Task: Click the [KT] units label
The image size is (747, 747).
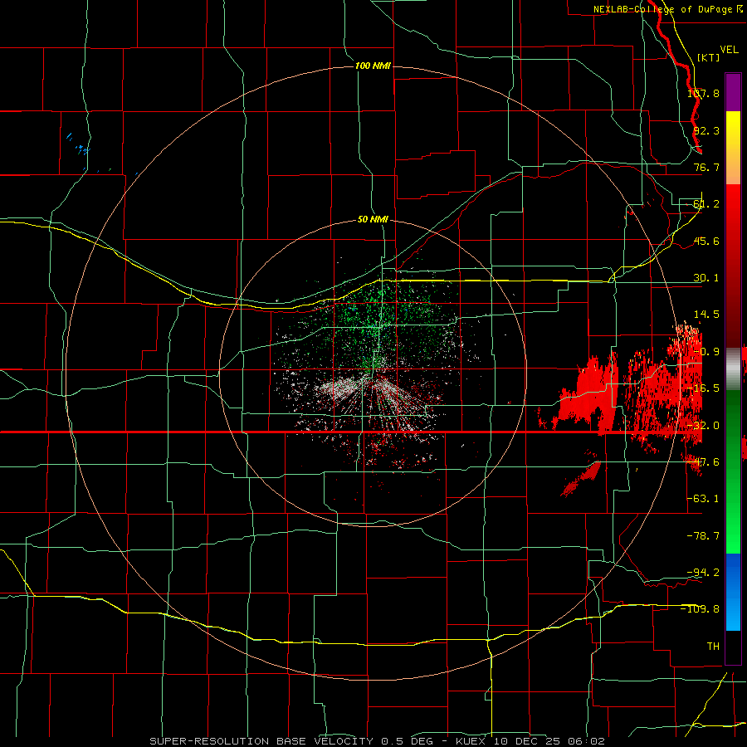Action: point(709,57)
